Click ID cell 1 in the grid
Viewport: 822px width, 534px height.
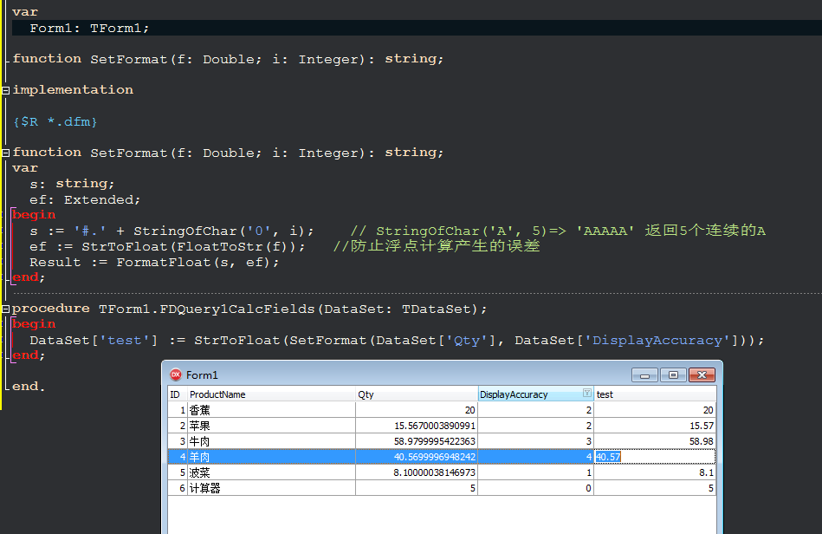[178, 410]
